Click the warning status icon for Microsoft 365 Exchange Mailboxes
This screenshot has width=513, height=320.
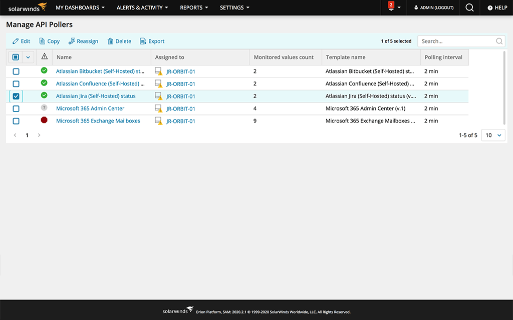click(x=44, y=120)
